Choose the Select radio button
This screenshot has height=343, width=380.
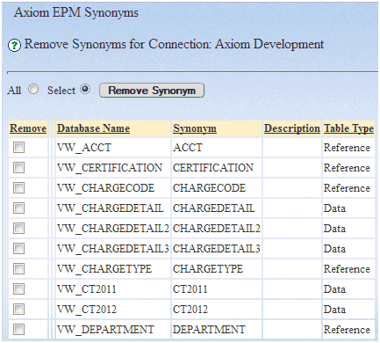point(85,89)
